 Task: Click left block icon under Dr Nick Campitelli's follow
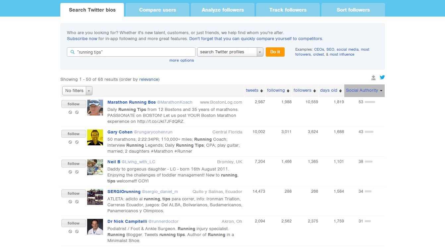pyautogui.click(x=70, y=231)
